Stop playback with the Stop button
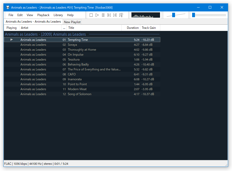232x171 pixels. tap(91, 15)
